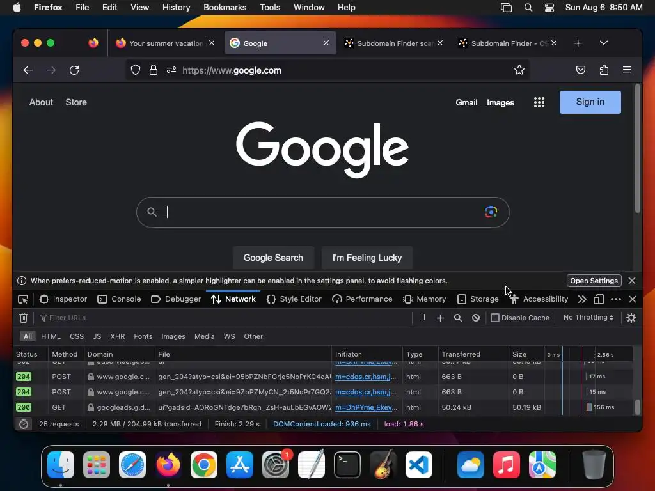The height and width of the screenshot is (491, 655).
Task: Open Firefox View pinned icon
Action: (x=93, y=43)
